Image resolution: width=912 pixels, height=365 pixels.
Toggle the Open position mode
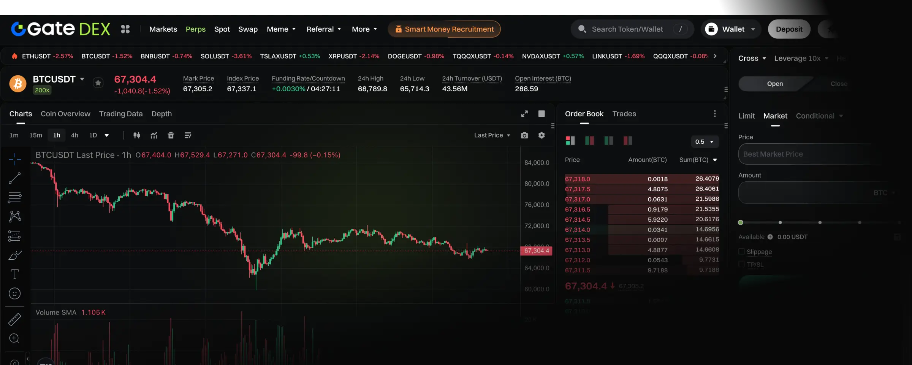coord(774,84)
